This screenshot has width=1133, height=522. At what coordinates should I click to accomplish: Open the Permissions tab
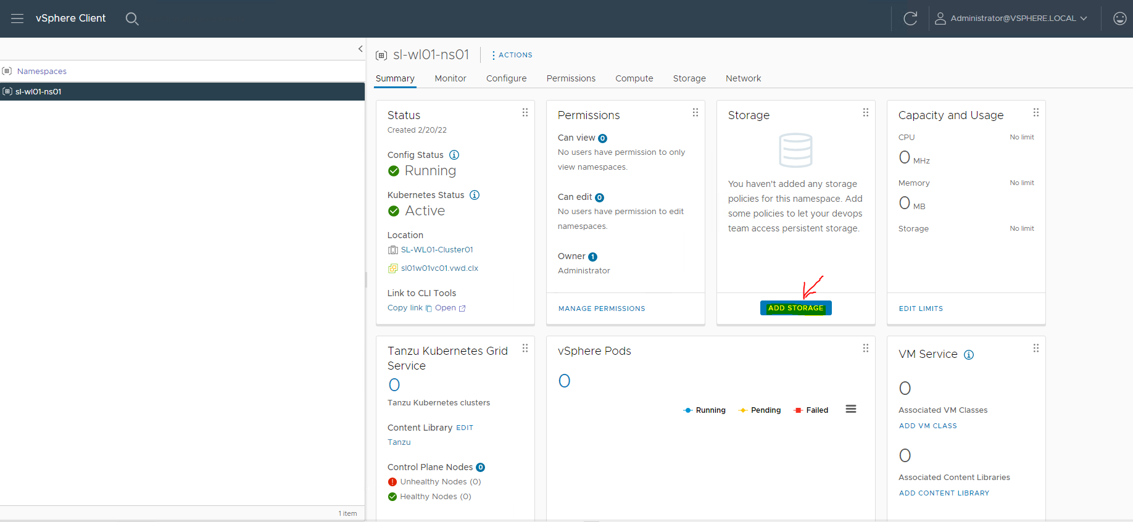pyautogui.click(x=571, y=78)
